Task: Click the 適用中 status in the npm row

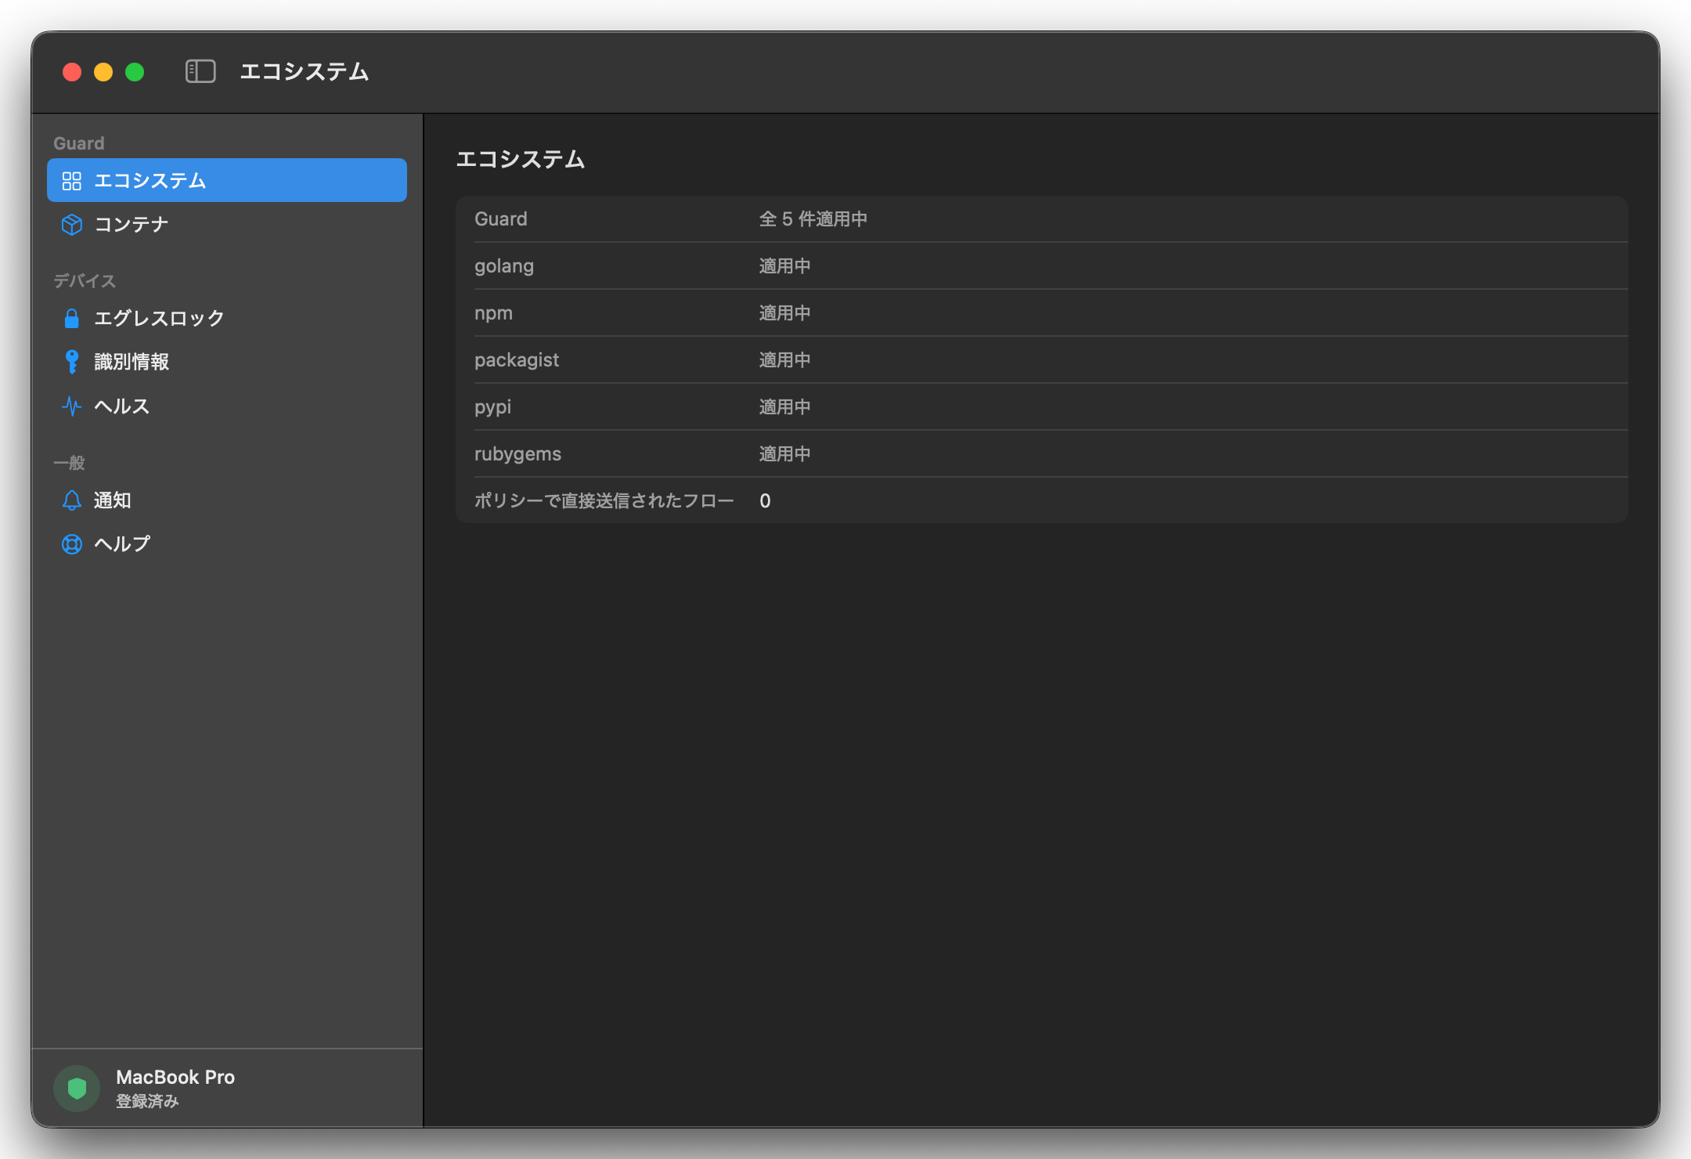Action: pyautogui.click(x=784, y=313)
